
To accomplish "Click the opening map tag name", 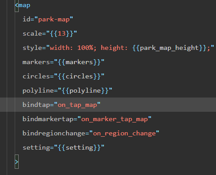I will click(24, 5).
